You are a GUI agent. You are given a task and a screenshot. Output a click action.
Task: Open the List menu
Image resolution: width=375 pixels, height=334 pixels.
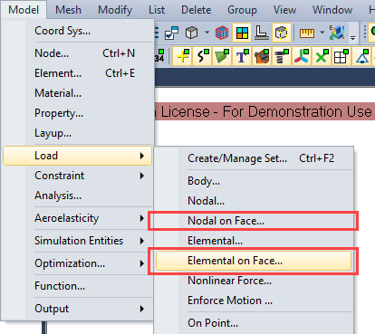coord(157,10)
